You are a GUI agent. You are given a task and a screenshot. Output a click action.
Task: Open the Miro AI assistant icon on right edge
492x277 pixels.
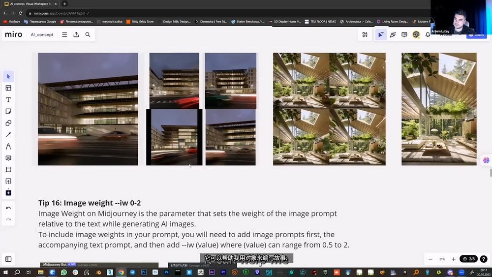click(x=486, y=160)
